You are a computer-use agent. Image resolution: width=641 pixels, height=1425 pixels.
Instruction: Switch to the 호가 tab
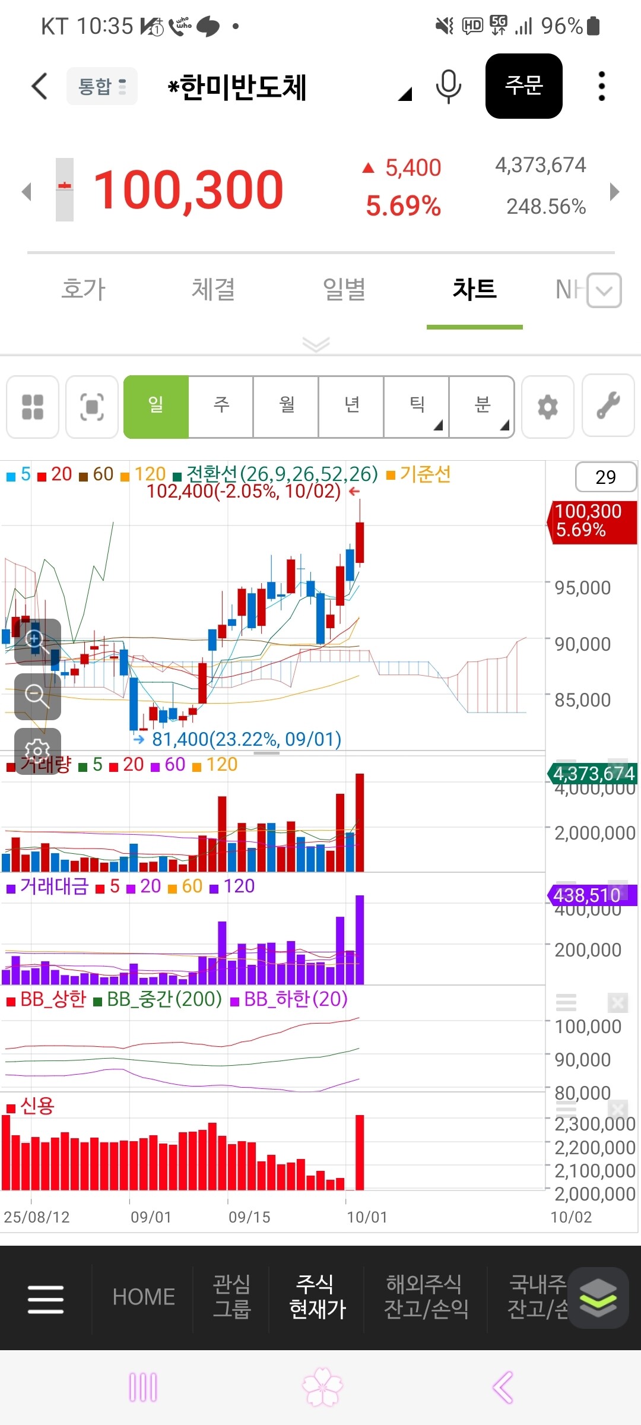[84, 289]
